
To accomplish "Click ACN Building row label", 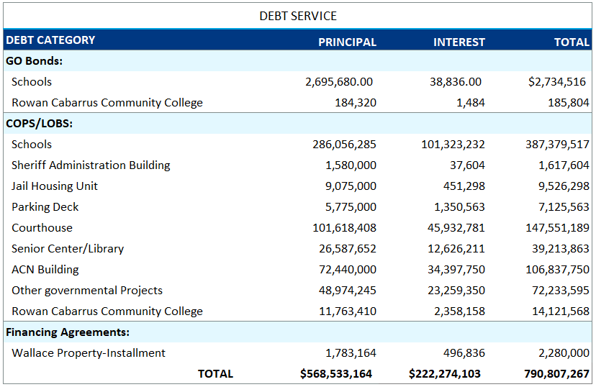I will coord(45,270).
